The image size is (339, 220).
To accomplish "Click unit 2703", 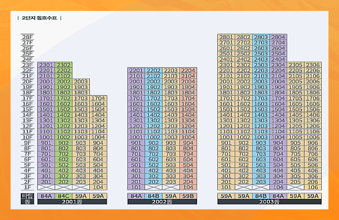I will (261, 43).
